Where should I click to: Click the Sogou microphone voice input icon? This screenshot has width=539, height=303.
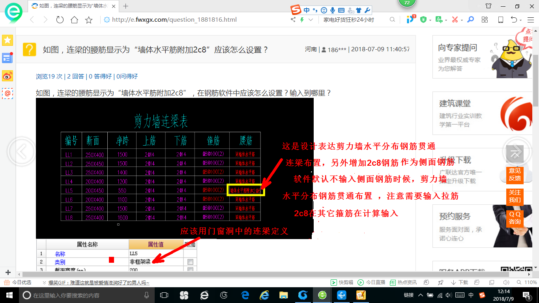coord(333,10)
